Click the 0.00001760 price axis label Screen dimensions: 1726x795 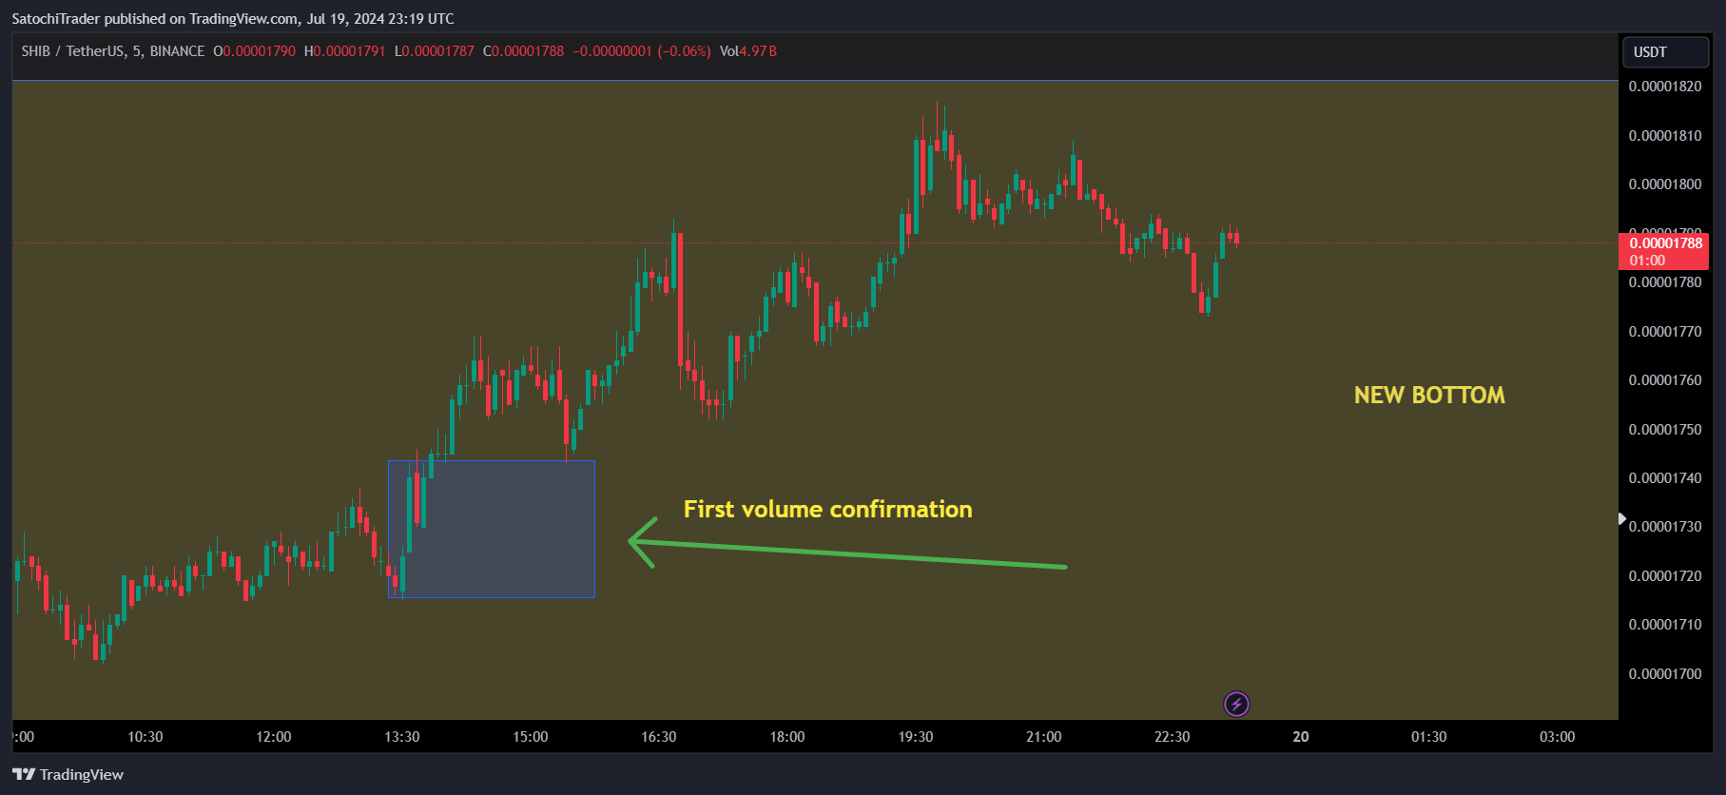[1665, 380]
